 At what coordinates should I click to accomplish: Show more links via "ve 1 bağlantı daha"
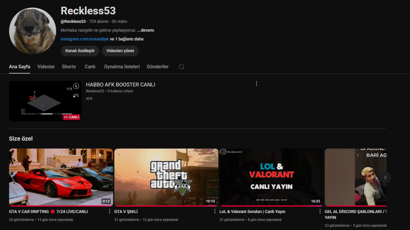(x=127, y=39)
